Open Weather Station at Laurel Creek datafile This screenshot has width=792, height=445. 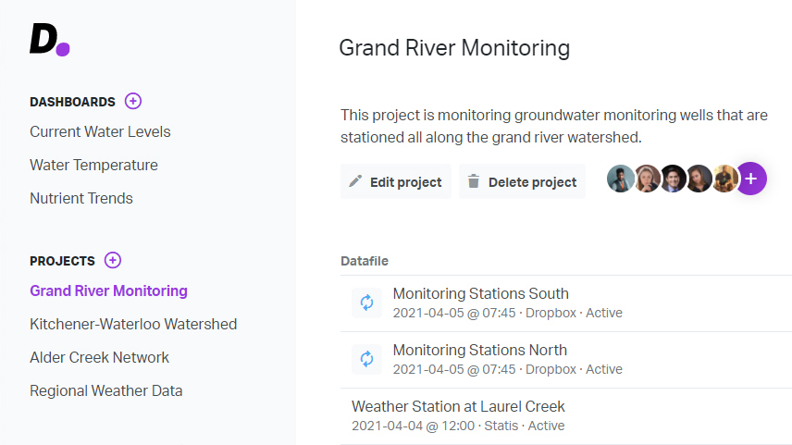coord(566,416)
